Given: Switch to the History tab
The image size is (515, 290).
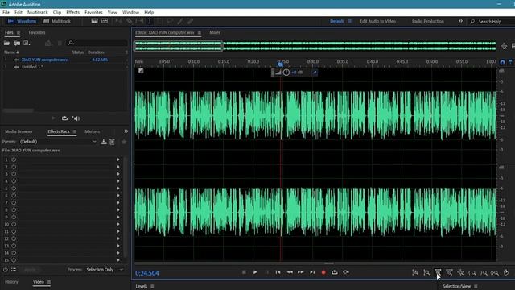Looking at the screenshot, I should (x=11, y=282).
